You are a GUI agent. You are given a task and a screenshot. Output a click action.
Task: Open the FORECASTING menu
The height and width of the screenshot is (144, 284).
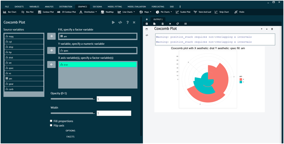(157, 7)
